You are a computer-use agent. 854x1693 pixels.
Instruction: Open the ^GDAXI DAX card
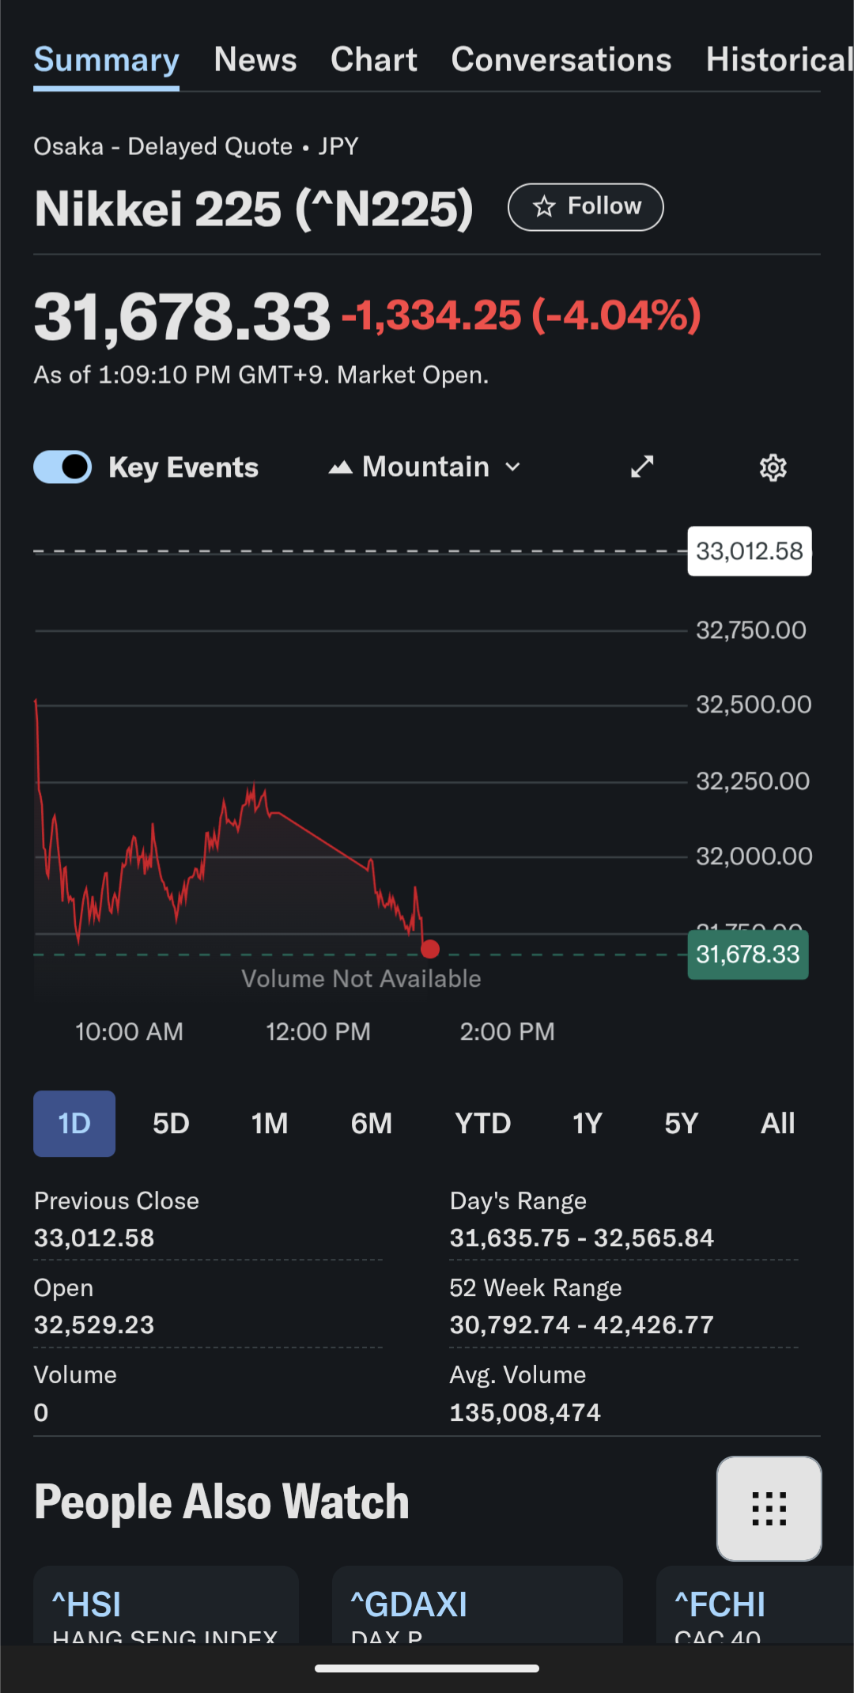pyautogui.click(x=478, y=1605)
